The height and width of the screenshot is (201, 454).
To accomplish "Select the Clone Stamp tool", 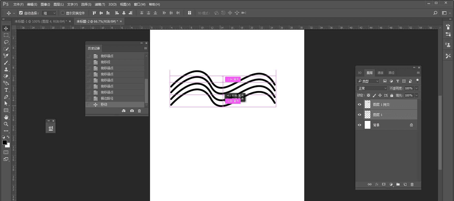I will pyautogui.click(x=6, y=69).
